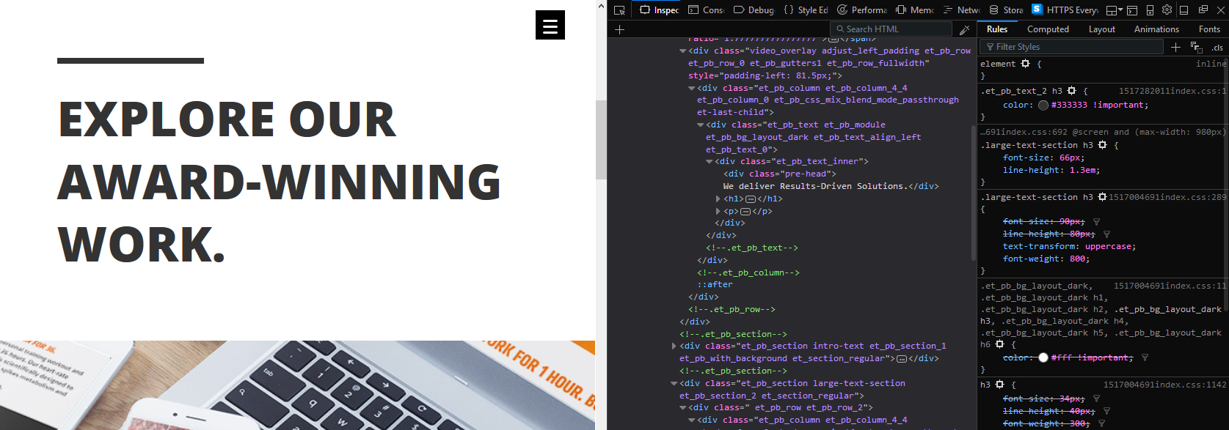Expand the et_pb_section_1 intro-text node
The height and width of the screenshot is (430, 1229).
pyautogui.click(x=674, y=346)
